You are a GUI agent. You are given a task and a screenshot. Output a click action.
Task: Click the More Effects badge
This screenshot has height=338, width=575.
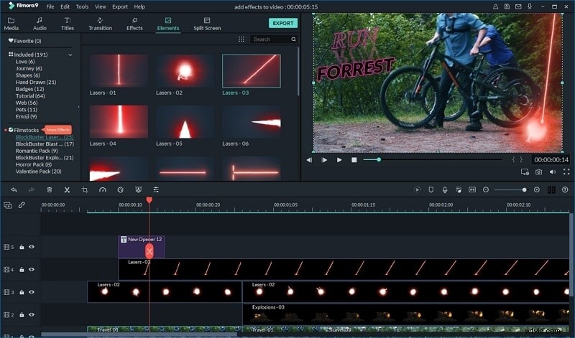click(58, 130)
